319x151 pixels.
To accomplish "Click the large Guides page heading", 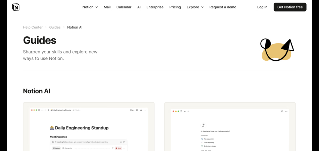I will [x=40, y=40].
